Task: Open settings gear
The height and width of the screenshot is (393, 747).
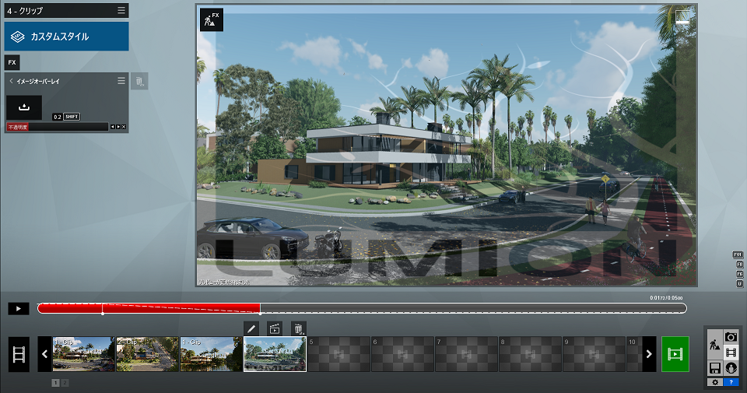Action: pyautogui.click(x=714, y=382)
